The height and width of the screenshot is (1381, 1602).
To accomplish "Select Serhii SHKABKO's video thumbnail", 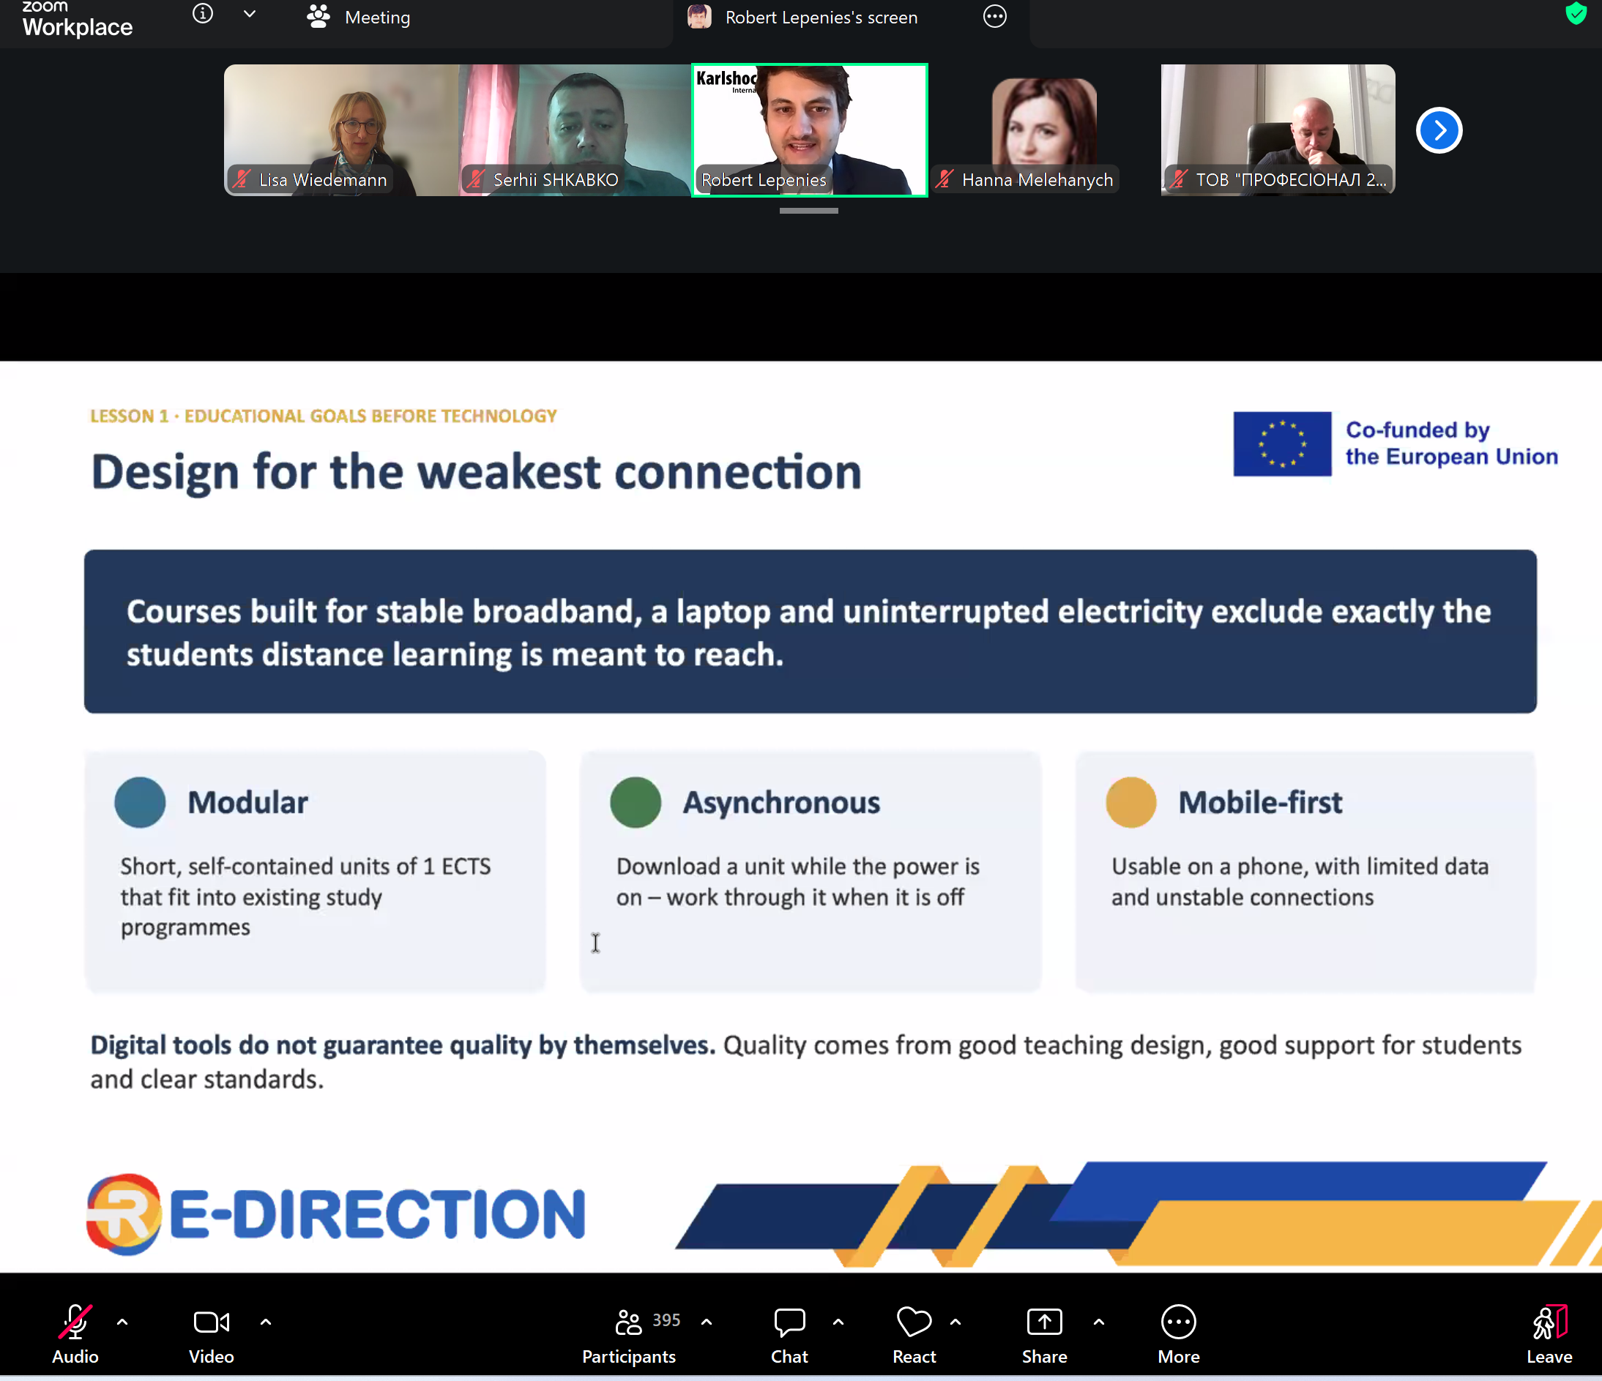I will coord(575,130).
